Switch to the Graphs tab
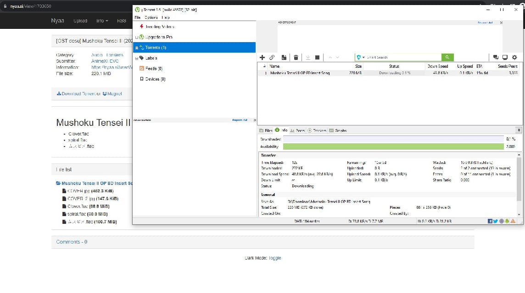 pyautogui.click(x=338, y=130)
